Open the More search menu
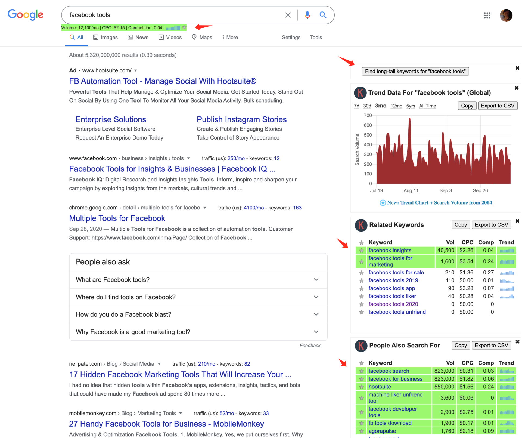 (230, 37)
